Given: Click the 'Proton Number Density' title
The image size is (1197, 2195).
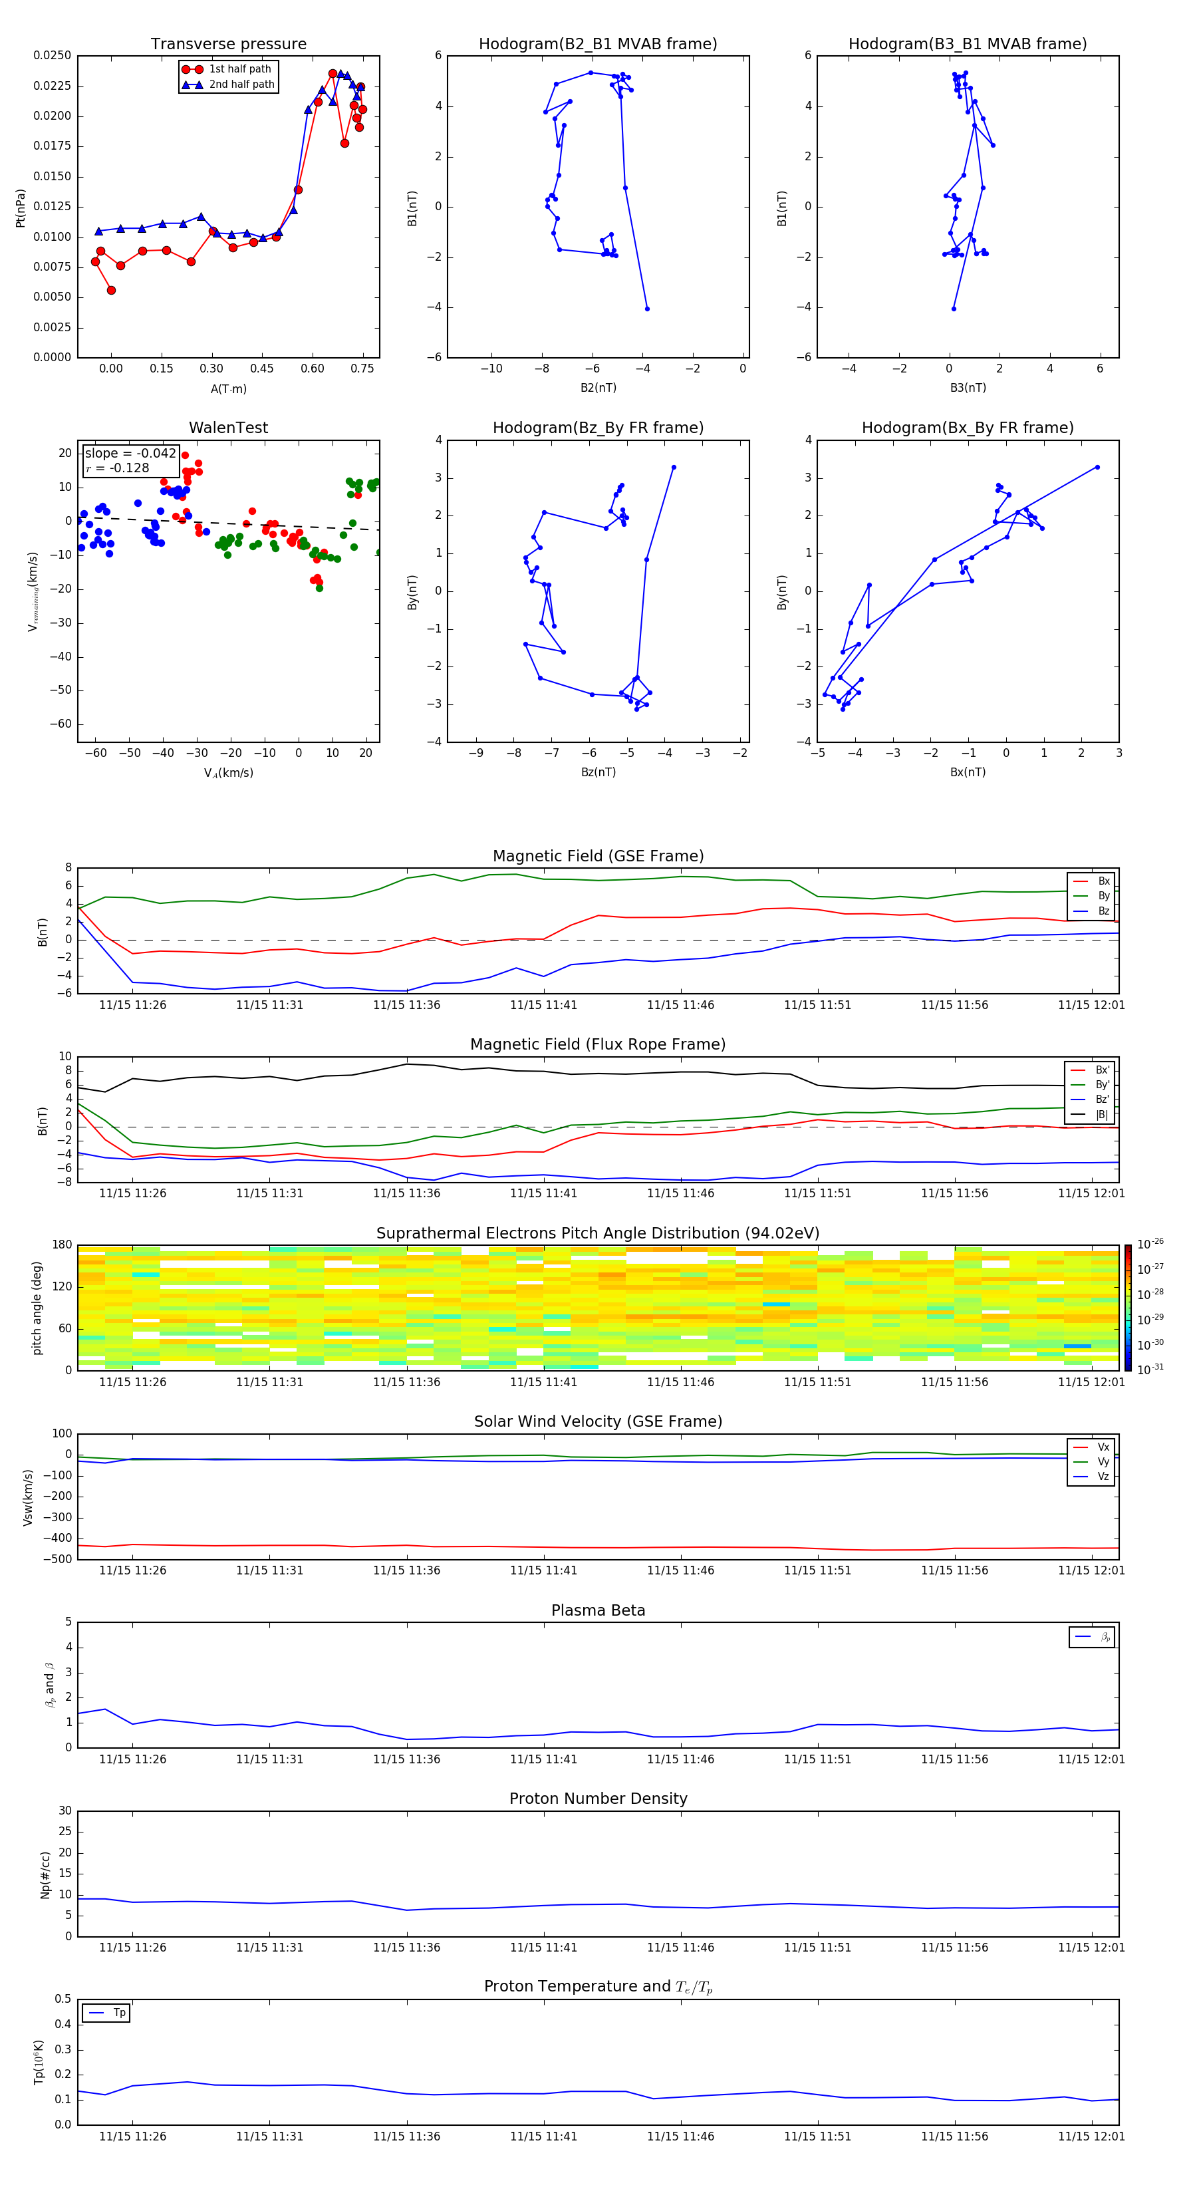Looking at the screenshot, I should [x=598, y=1799].
